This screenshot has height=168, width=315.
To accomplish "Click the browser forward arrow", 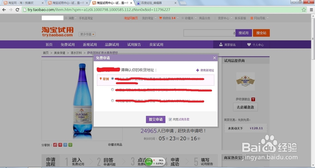I will pos(11,10).
